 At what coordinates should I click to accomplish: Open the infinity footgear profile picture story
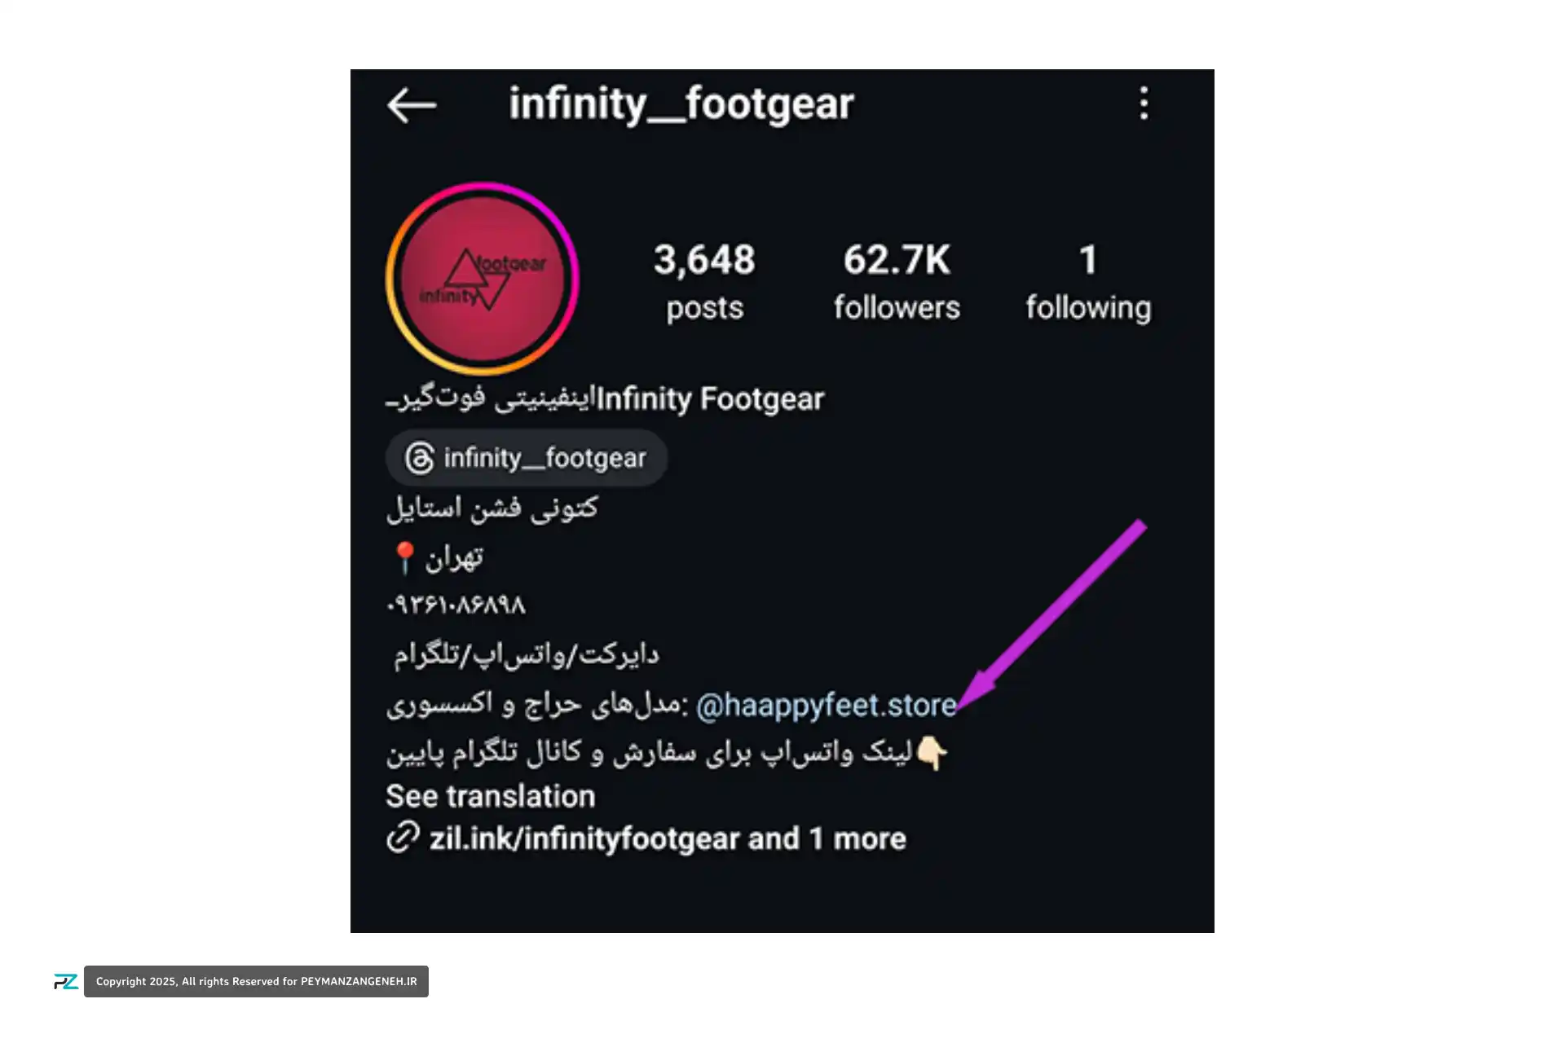(x=483, y=279)
